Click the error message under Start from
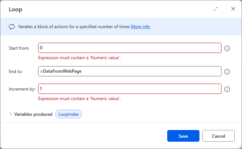 (x=80, y=58)
